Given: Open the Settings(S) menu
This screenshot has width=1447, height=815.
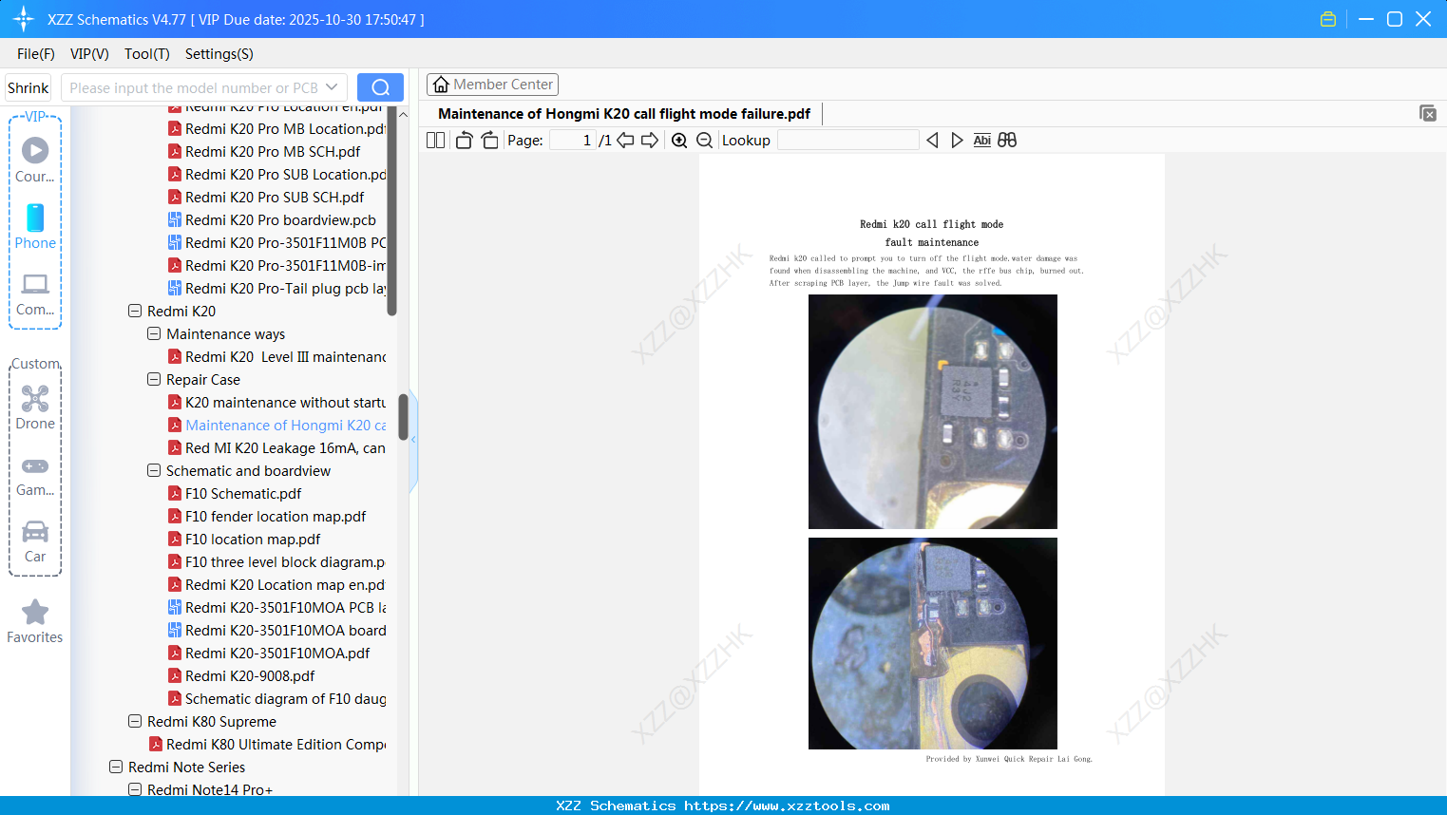Looking at the screenshot, I should [x=219, y=54].
